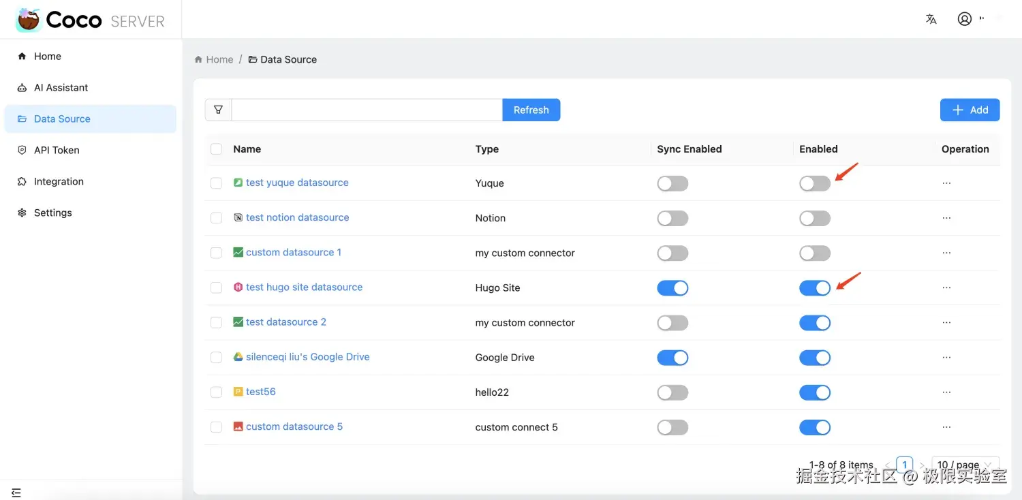Click the search filter input field

(x=367, y=110)
